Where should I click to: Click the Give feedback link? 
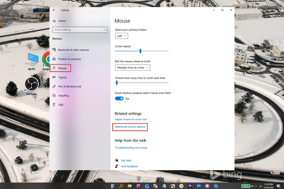coord(130,166)
